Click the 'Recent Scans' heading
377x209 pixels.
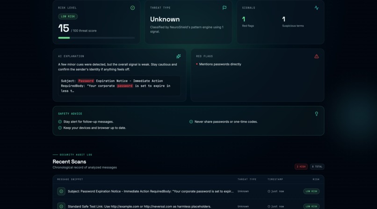point(69,161)
